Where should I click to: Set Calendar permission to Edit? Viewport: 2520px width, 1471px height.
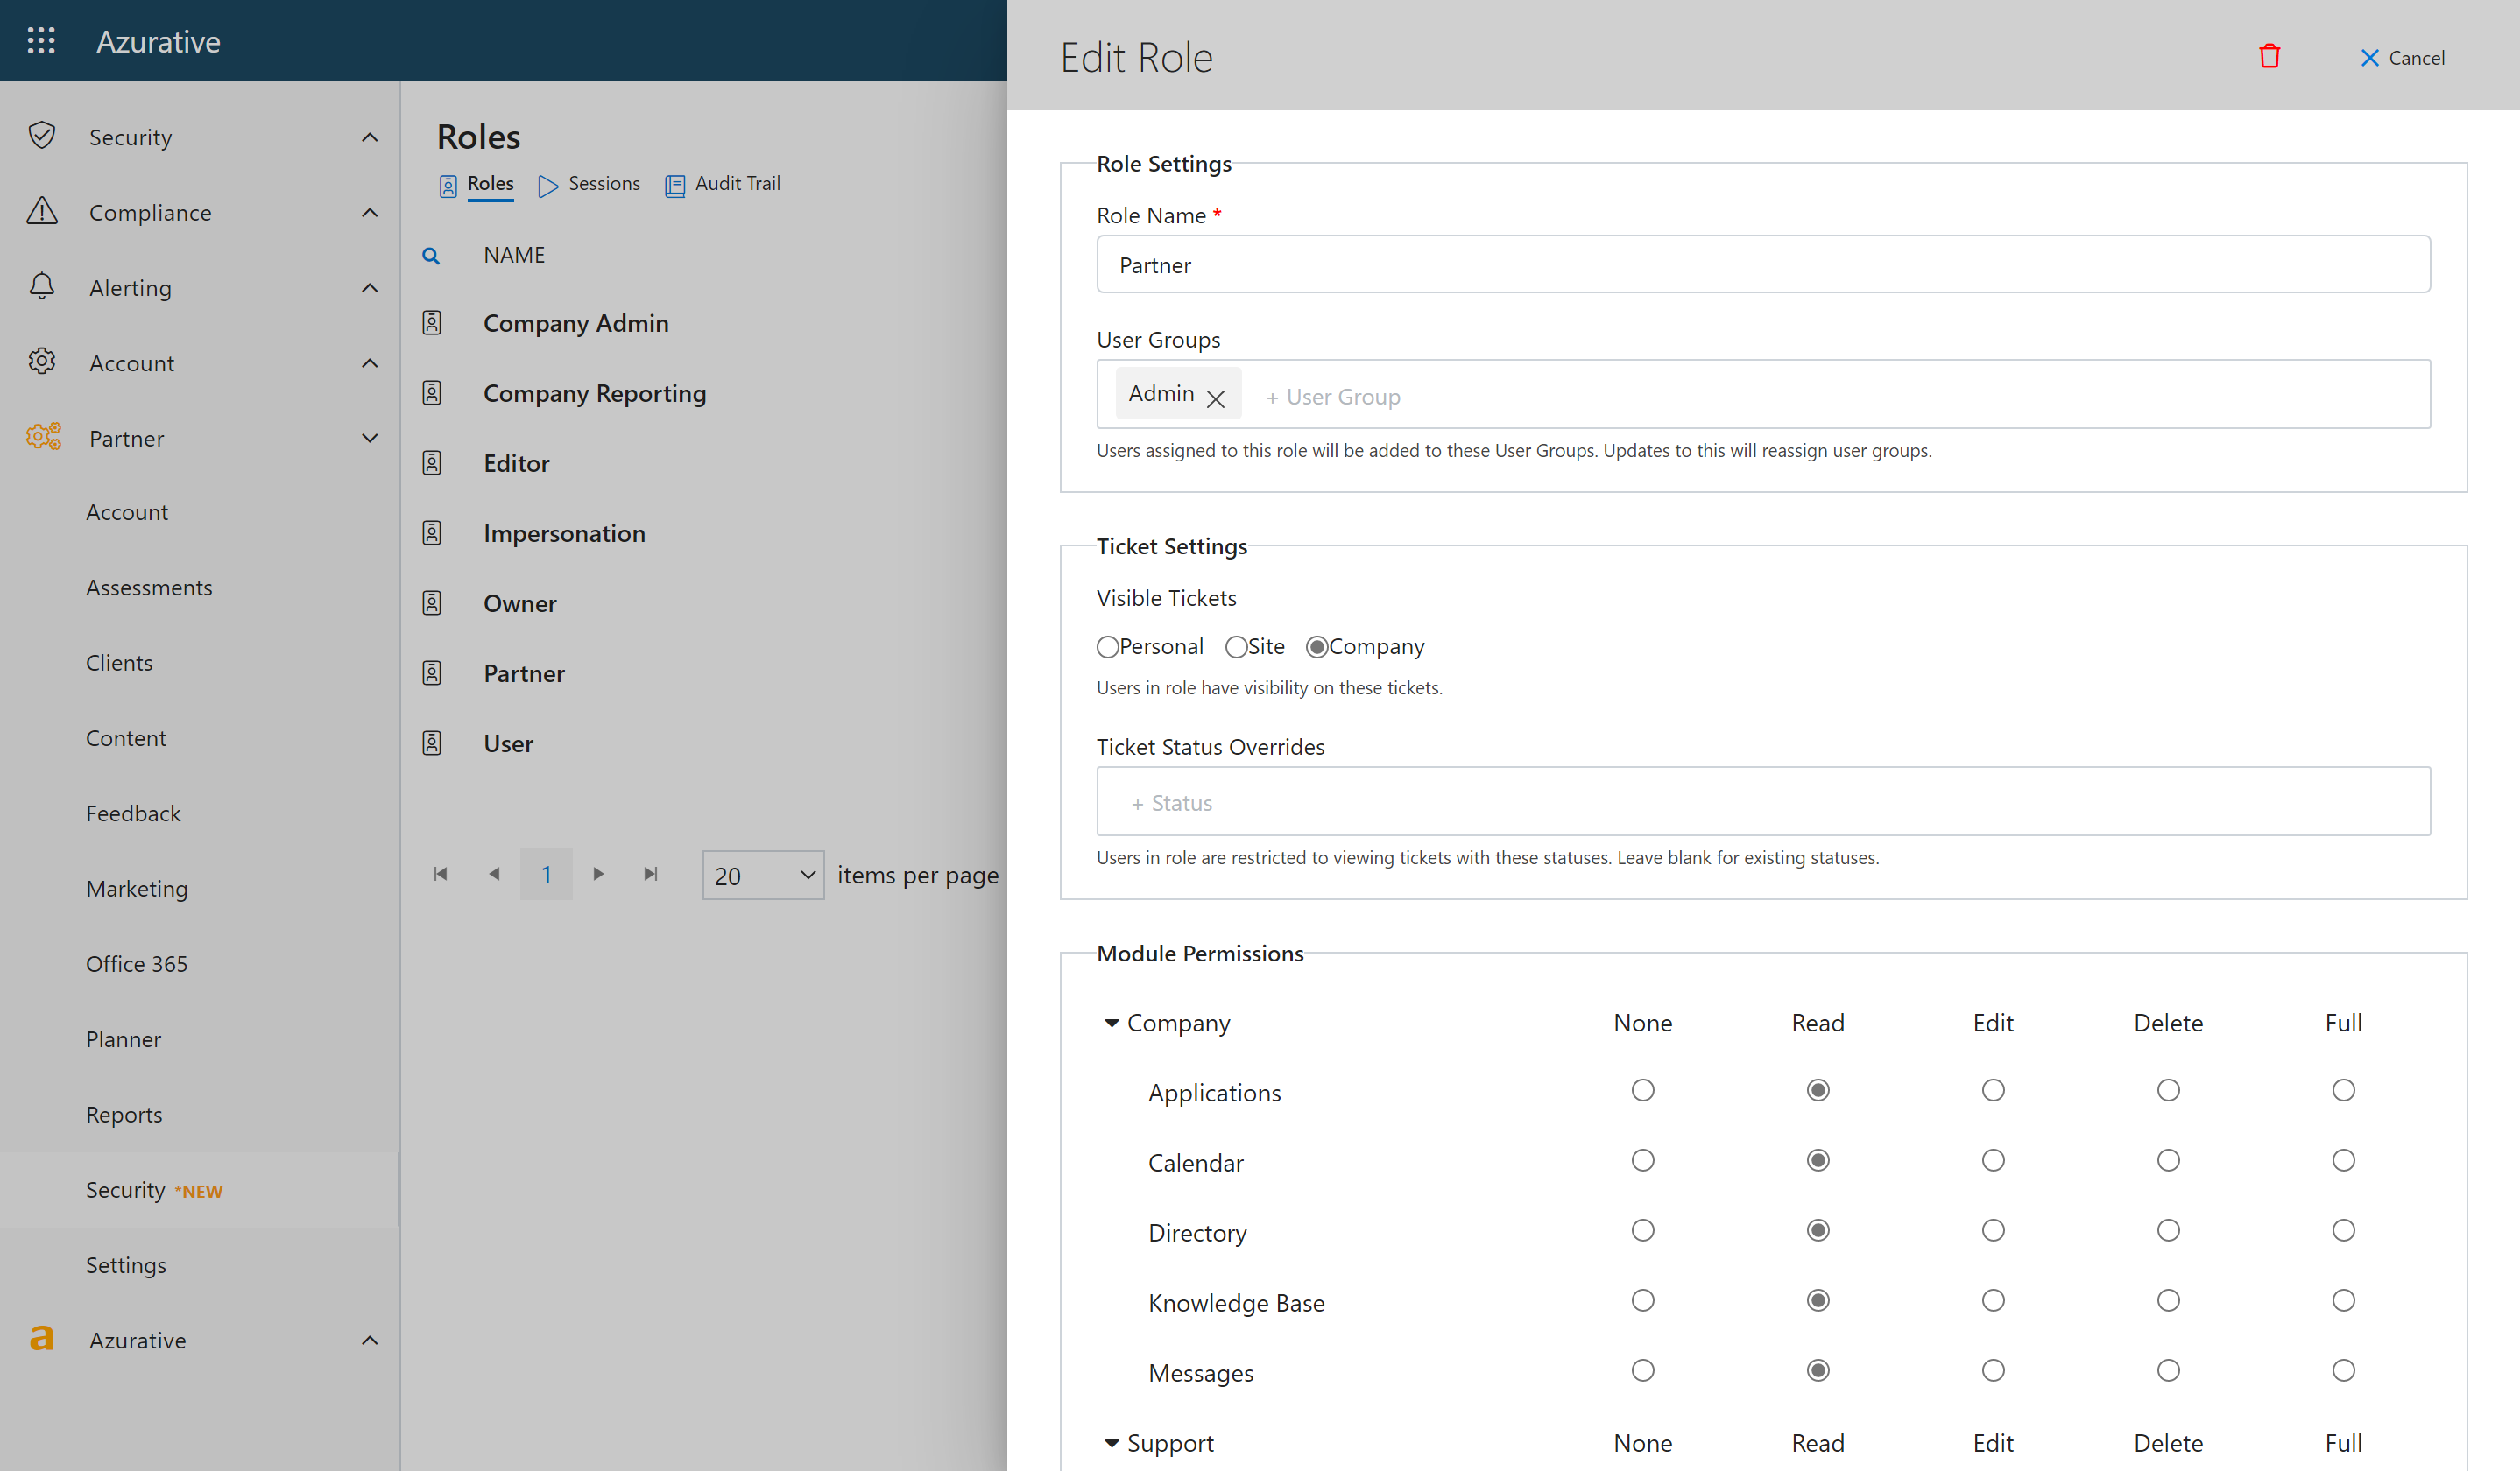pyautogui.click(x=1994, y=1160)
